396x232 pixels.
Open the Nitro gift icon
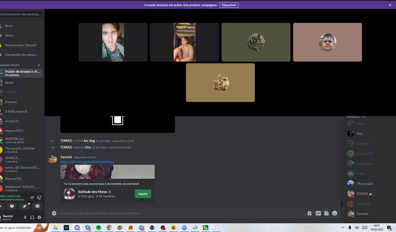click(x=309, y=213)
